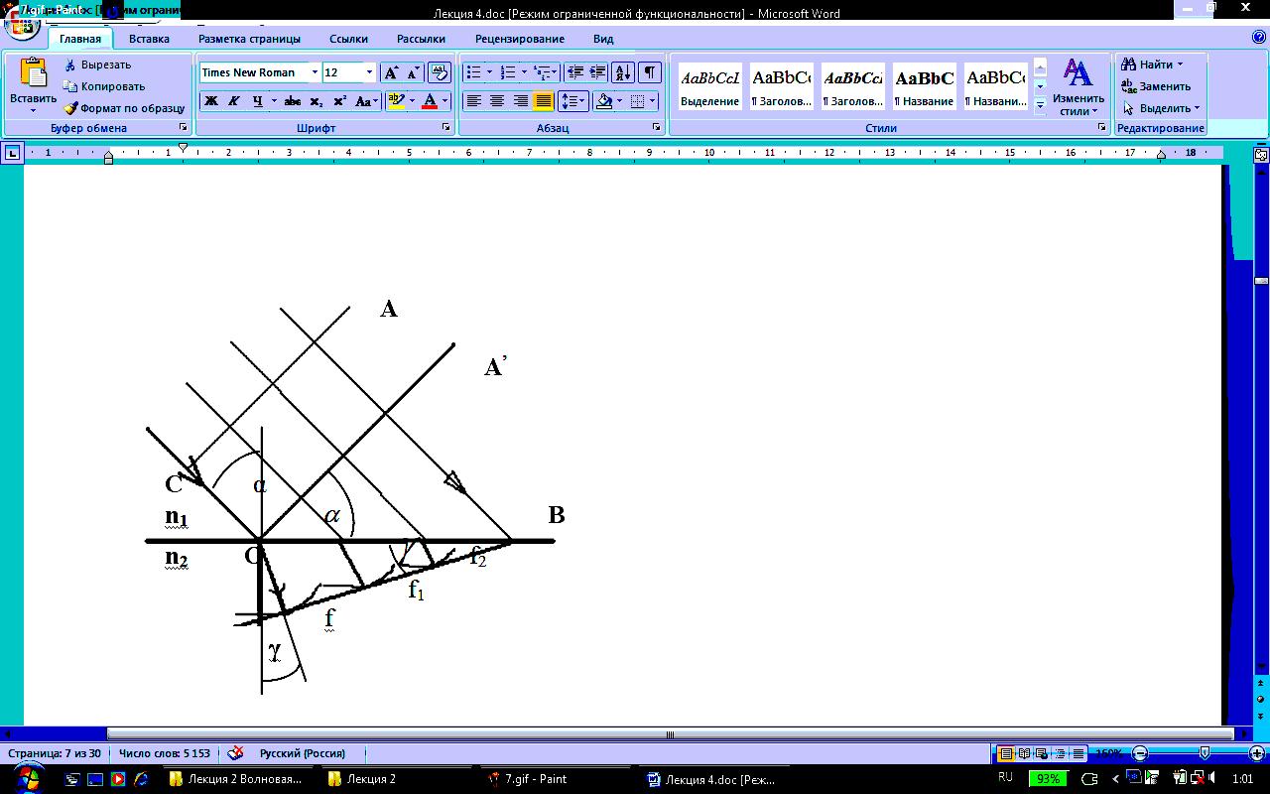Click the bulleted list icon
The image size is (1270, 794).
pyautogui.click(x=473, y=72)
